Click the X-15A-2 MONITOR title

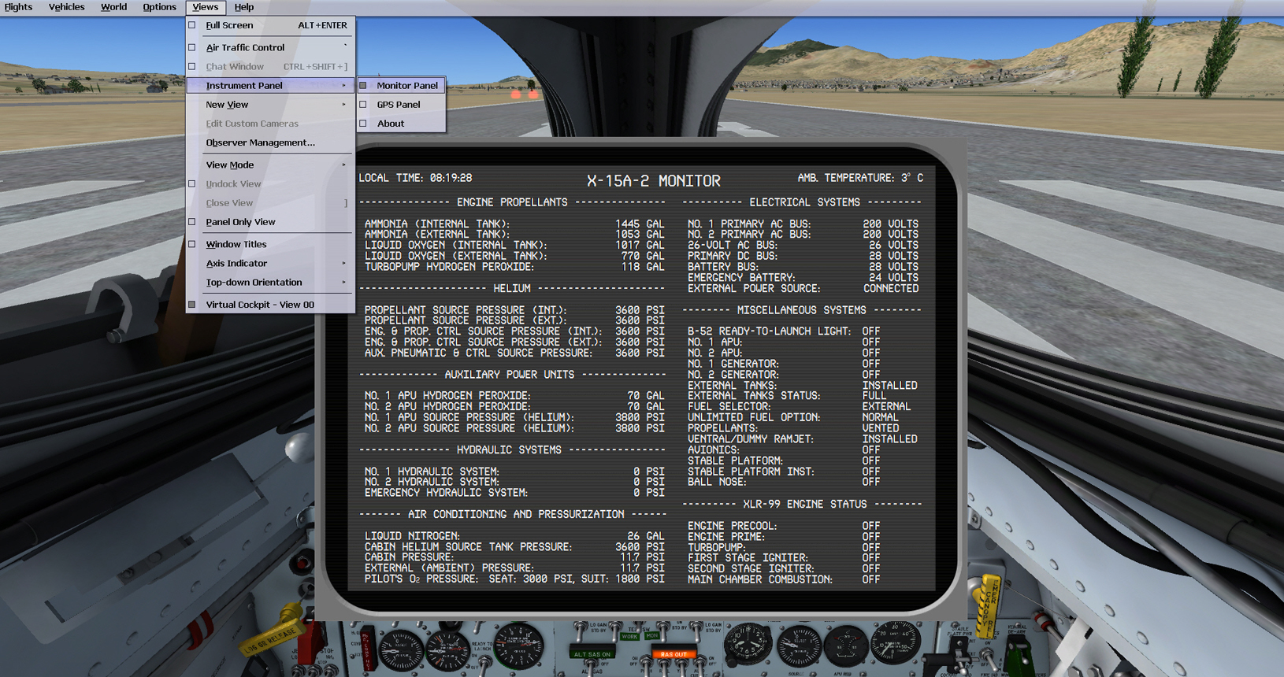[x=654, y=181]
